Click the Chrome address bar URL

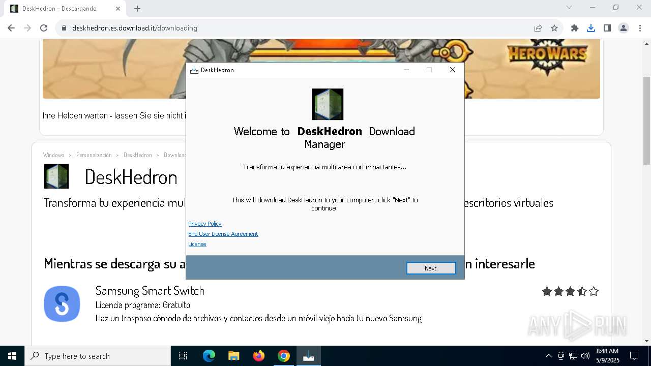[134, 28]
